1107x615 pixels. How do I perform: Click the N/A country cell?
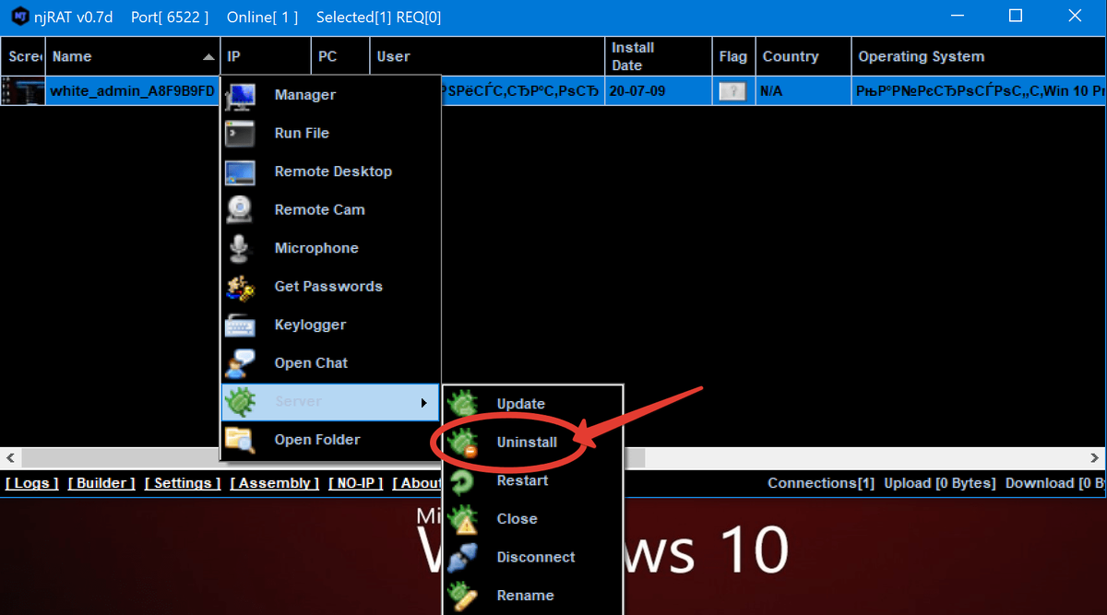click(803, 91)
